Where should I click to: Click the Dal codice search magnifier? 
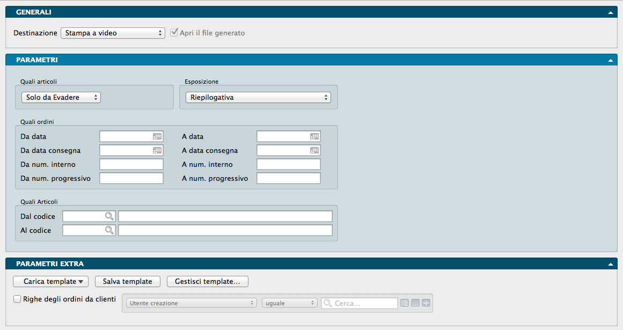[109, 216]
